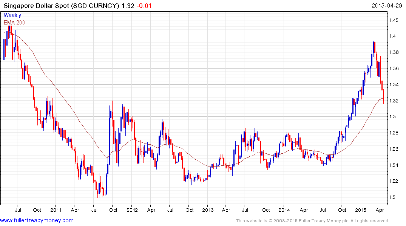This screenshot has height=226, width=406.
Task: Click the copyright notice text
Action: click(x=313, y=221)
